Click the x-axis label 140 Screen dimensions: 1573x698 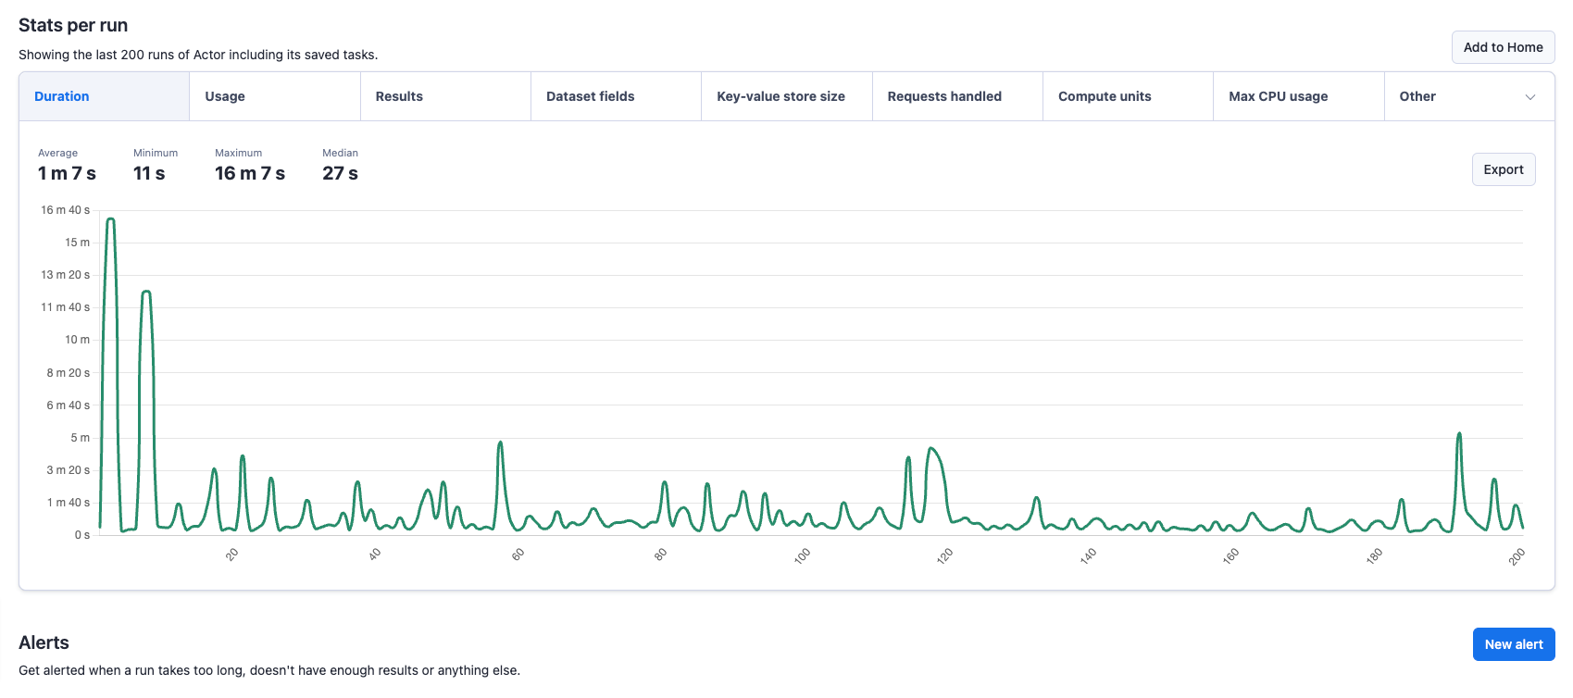(1088, 555)
